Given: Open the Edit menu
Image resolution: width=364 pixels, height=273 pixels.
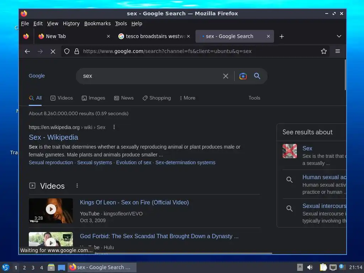Looking at the screenshot, I should pyautogui.click(x=38, y=23).
